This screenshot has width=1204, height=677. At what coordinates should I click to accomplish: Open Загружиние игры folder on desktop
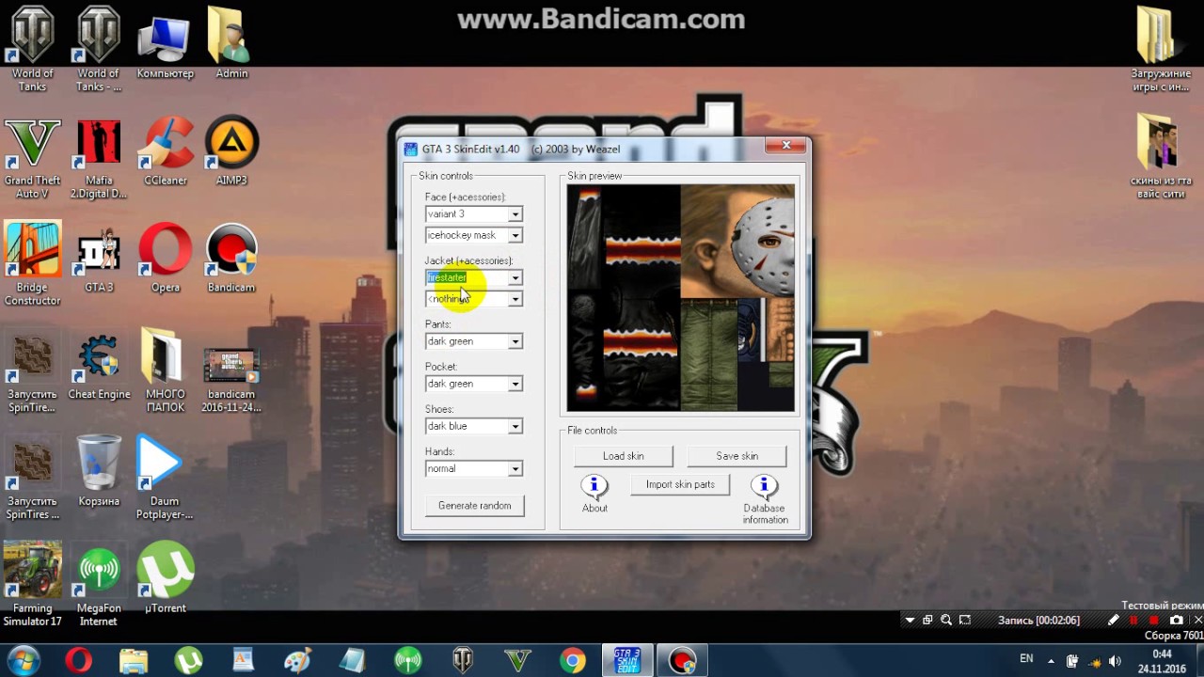[1161, 49]
